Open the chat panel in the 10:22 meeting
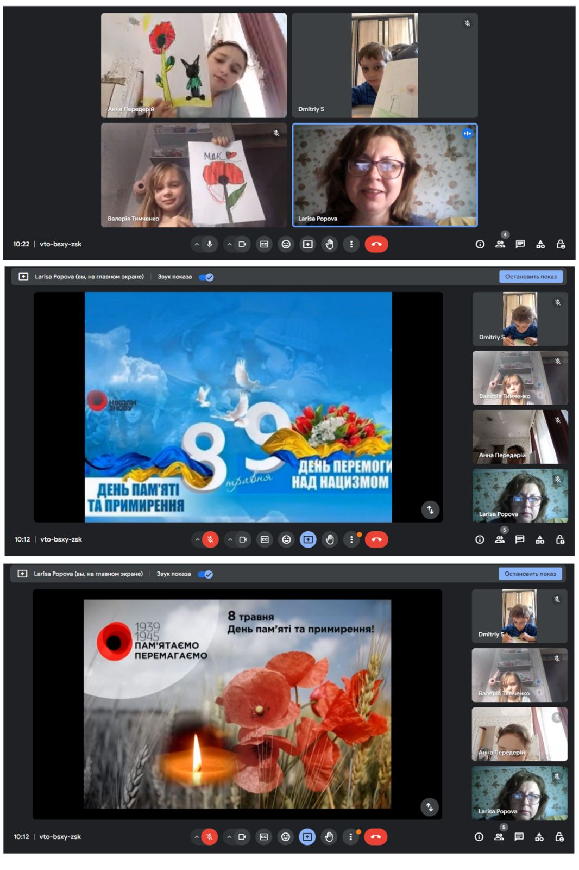Image resolution: width=579 pixels, height=870 pixels. click(x=520, y=244)
